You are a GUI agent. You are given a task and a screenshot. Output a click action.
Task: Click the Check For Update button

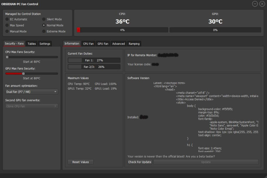(140, 162)
